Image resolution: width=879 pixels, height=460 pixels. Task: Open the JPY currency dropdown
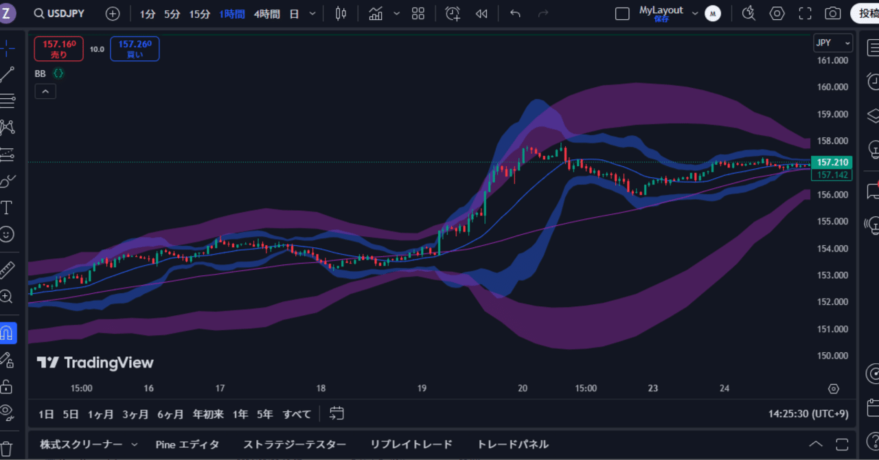coord(833,43)
